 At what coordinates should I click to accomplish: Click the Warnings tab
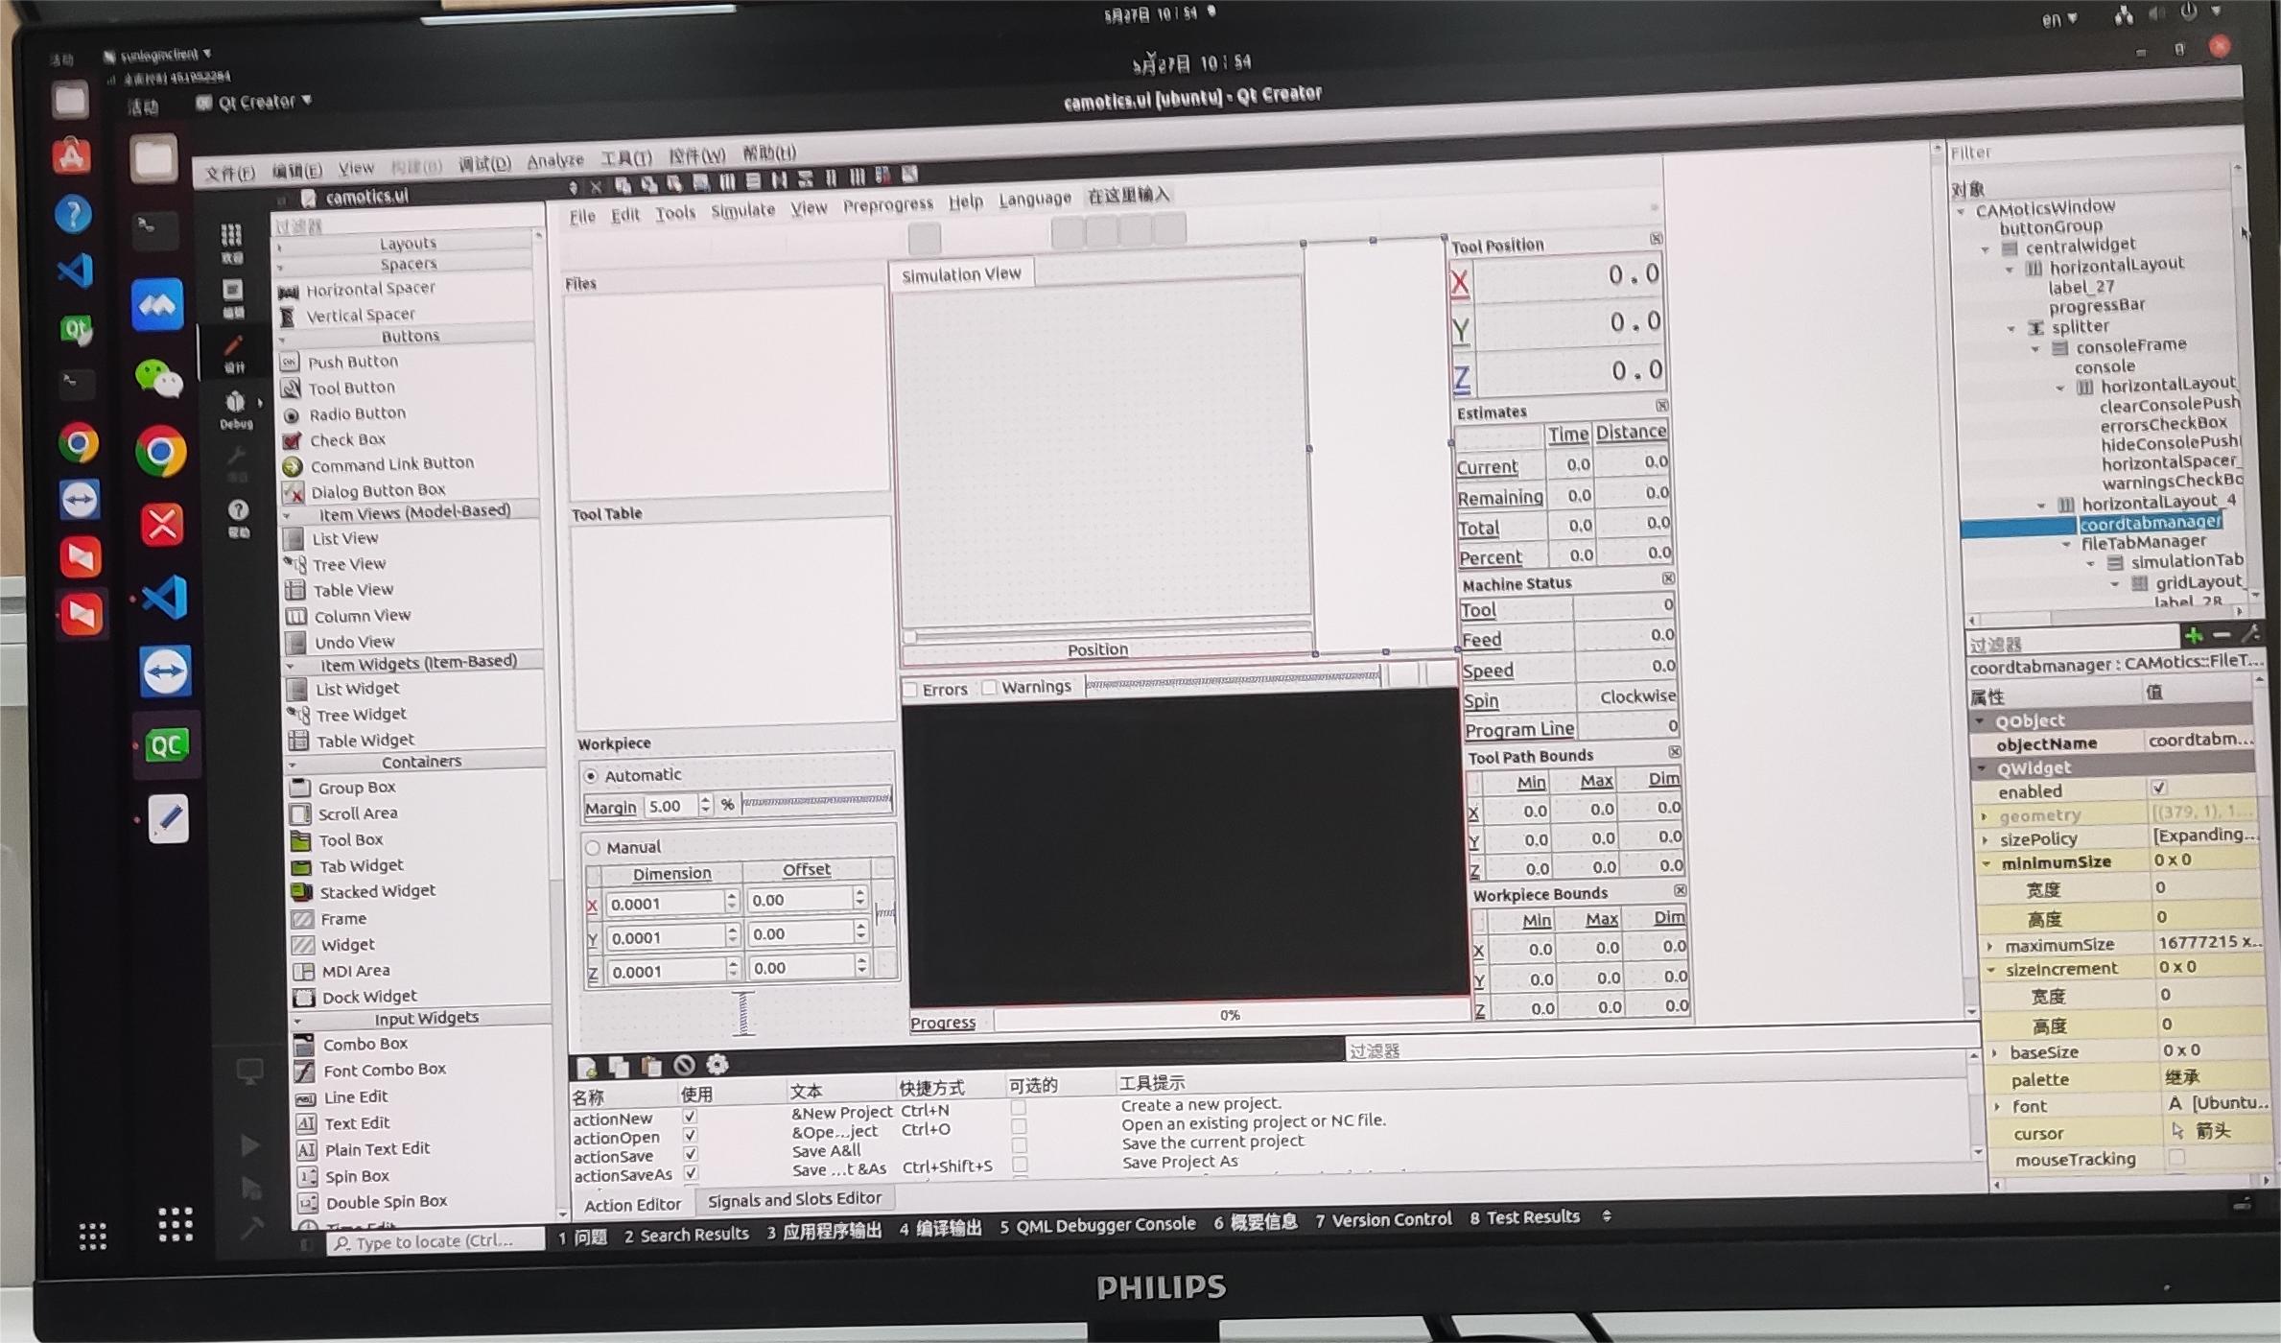click(1034, 688)
